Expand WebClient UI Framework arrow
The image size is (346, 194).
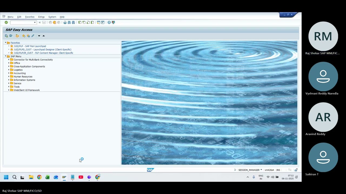9,90
